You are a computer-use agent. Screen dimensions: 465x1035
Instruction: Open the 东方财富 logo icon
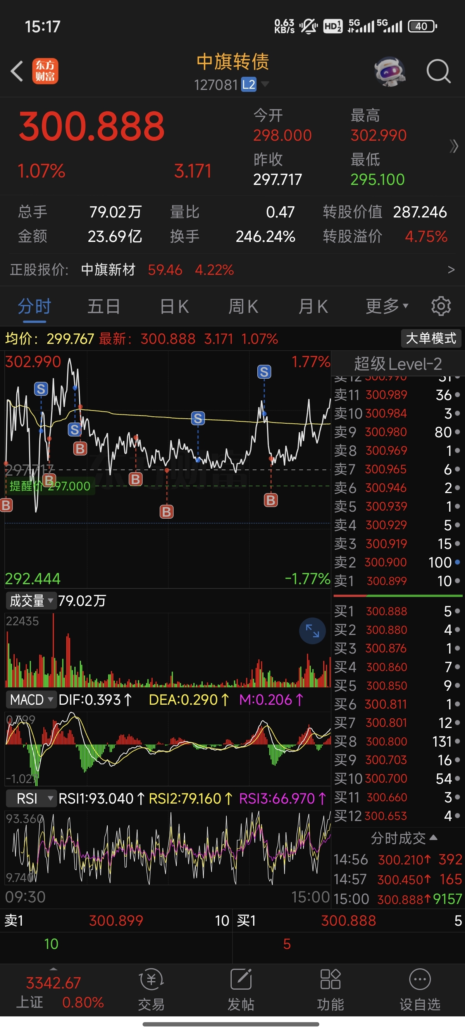45,71
